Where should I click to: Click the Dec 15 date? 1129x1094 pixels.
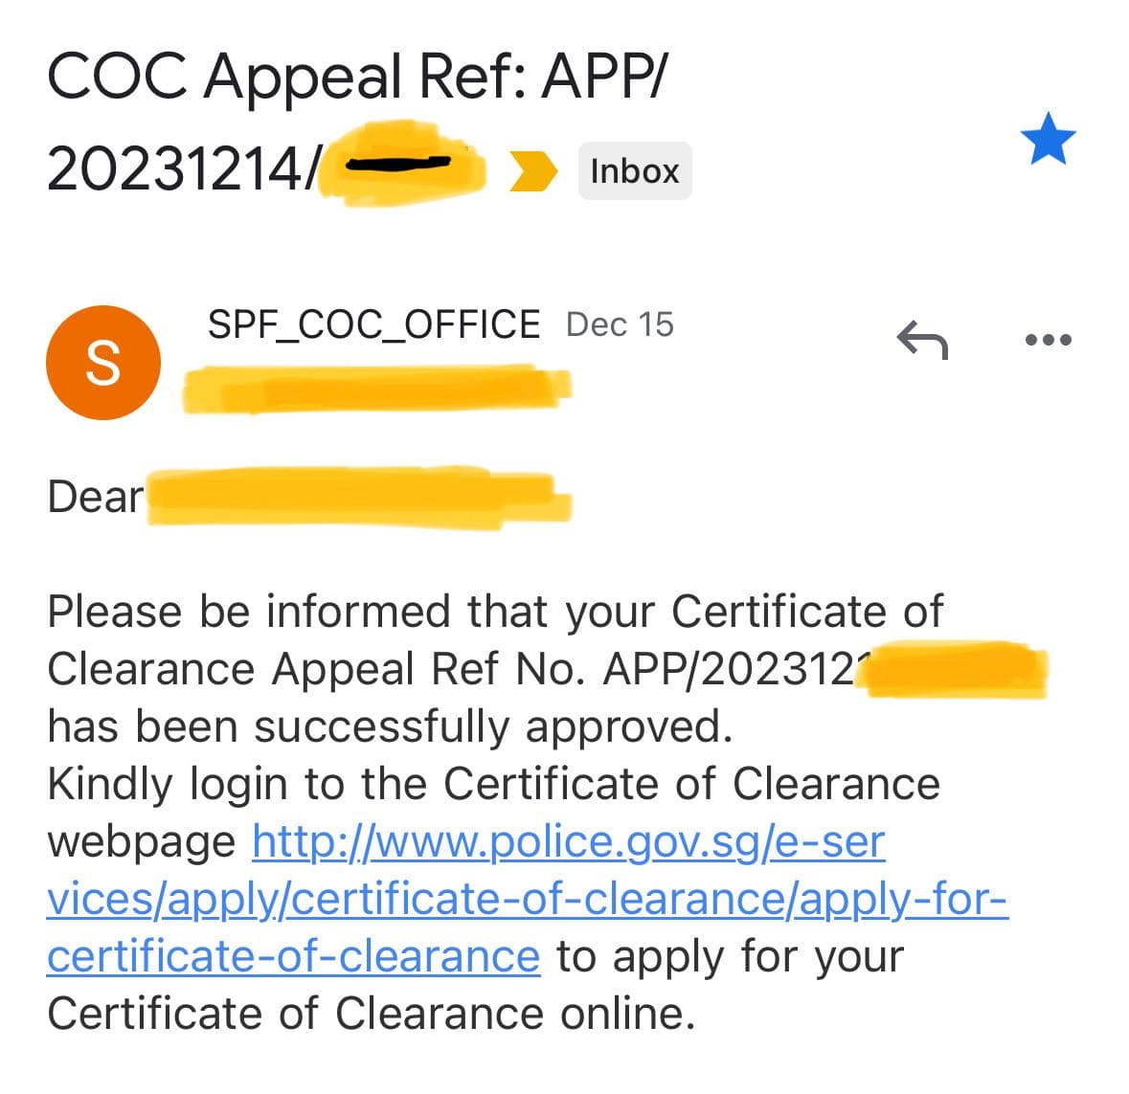[620, 324]
